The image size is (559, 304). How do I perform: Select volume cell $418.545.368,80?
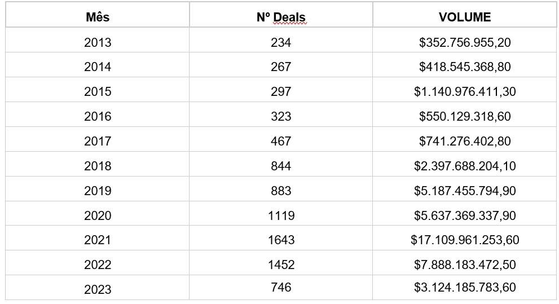point(465,67)
